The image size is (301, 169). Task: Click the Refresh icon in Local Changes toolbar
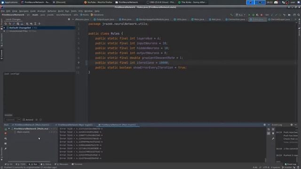[6, 24]
